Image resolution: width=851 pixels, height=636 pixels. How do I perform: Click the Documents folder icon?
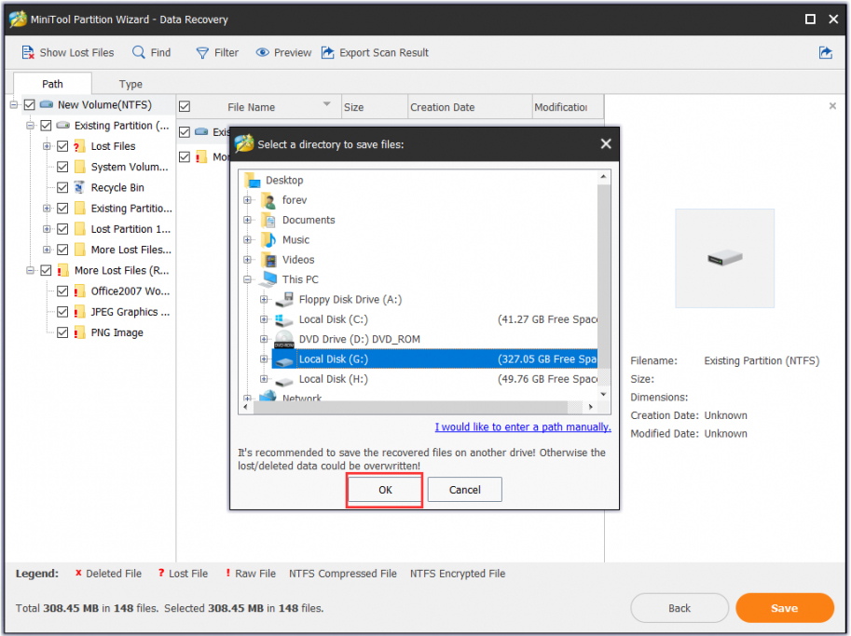coord(269,220)
